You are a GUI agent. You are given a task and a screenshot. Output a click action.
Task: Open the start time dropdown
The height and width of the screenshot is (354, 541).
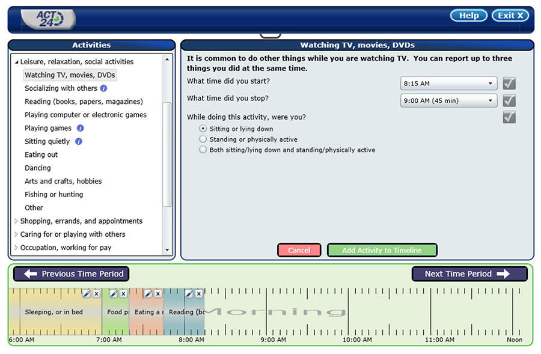coord(448,84)
